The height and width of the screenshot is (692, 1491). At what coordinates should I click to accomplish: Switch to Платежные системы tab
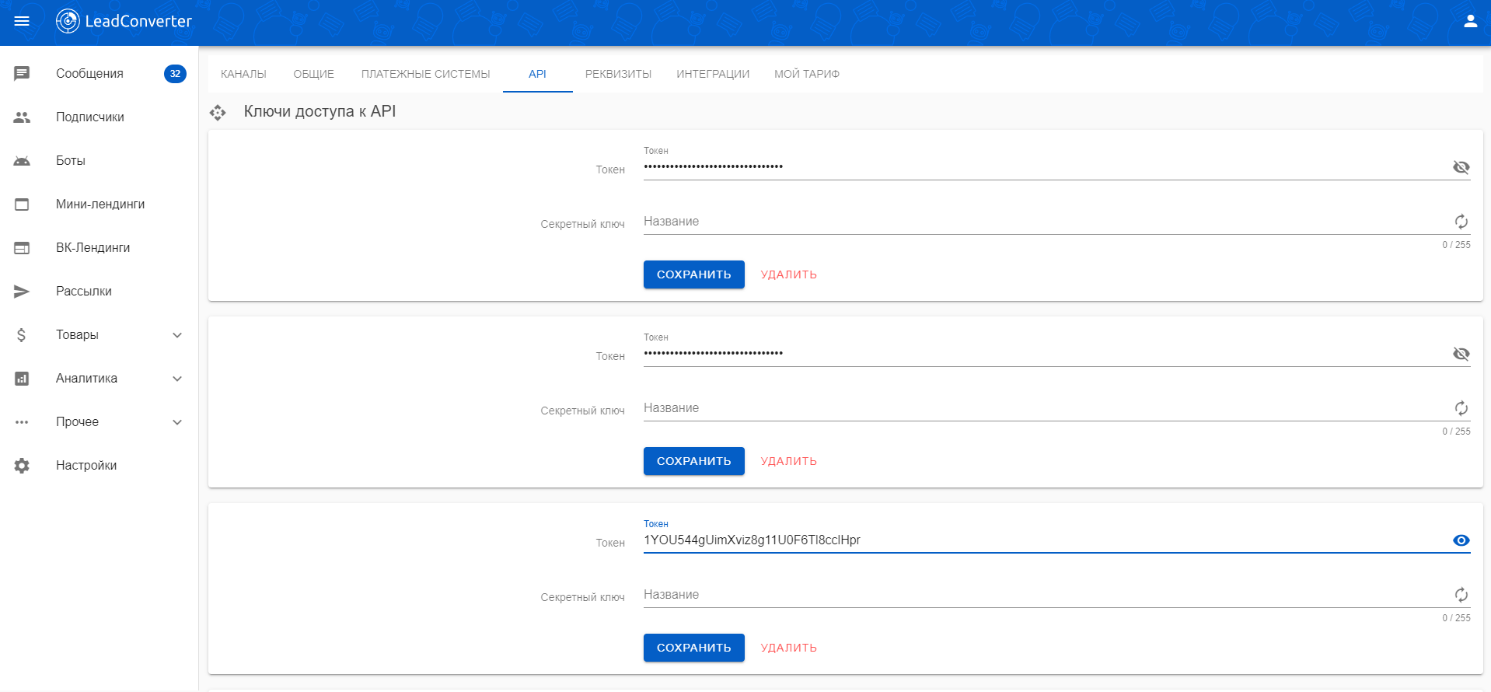pyautogui.click(x=425, y=74)
